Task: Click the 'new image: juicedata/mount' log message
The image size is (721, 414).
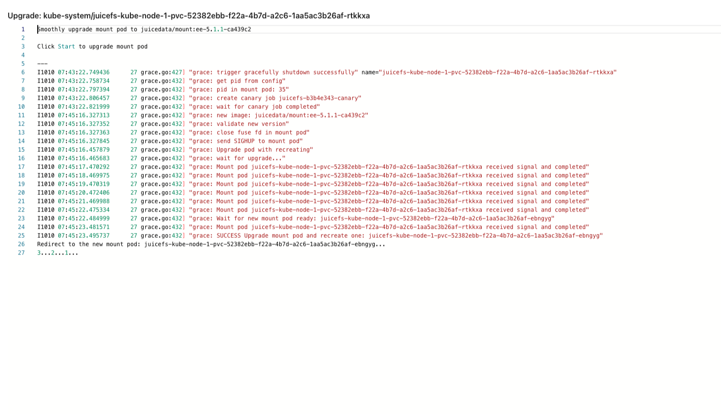Action: [x=278, y=115]
